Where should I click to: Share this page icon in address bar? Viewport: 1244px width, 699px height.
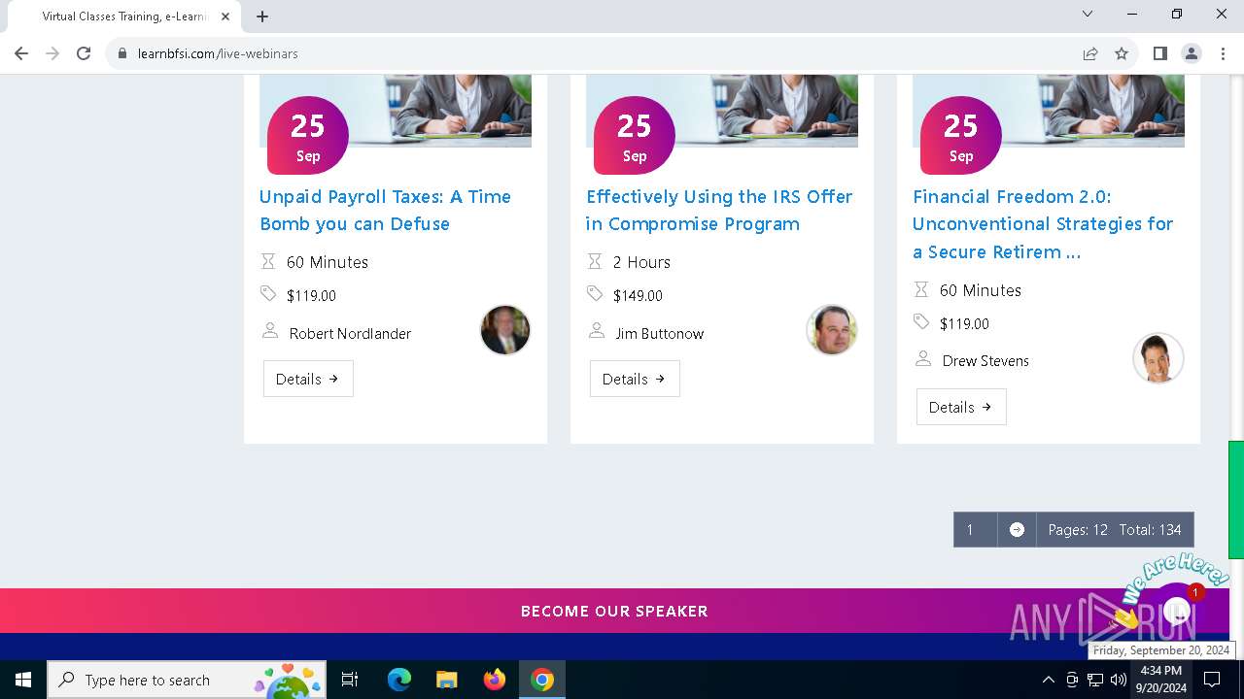tap(1090, 53)
